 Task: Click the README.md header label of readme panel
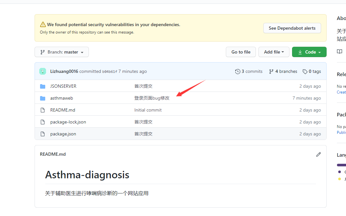point(53,154)
